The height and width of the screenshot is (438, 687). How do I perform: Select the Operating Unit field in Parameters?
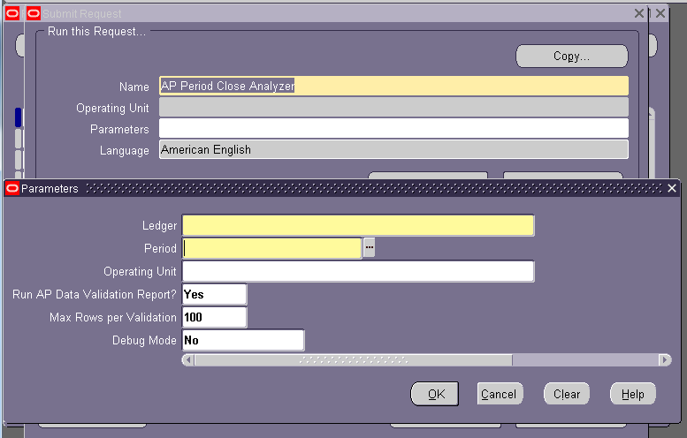coord(358,271)
